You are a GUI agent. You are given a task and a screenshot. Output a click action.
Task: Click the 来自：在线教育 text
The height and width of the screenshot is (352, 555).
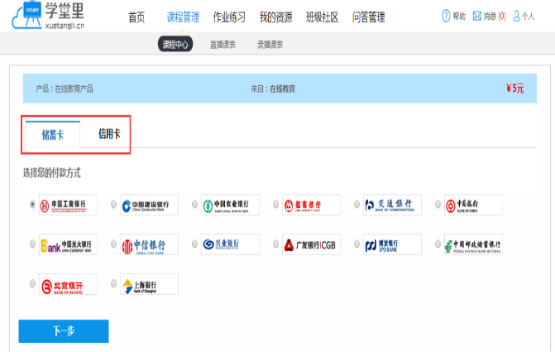pos(273,89)
